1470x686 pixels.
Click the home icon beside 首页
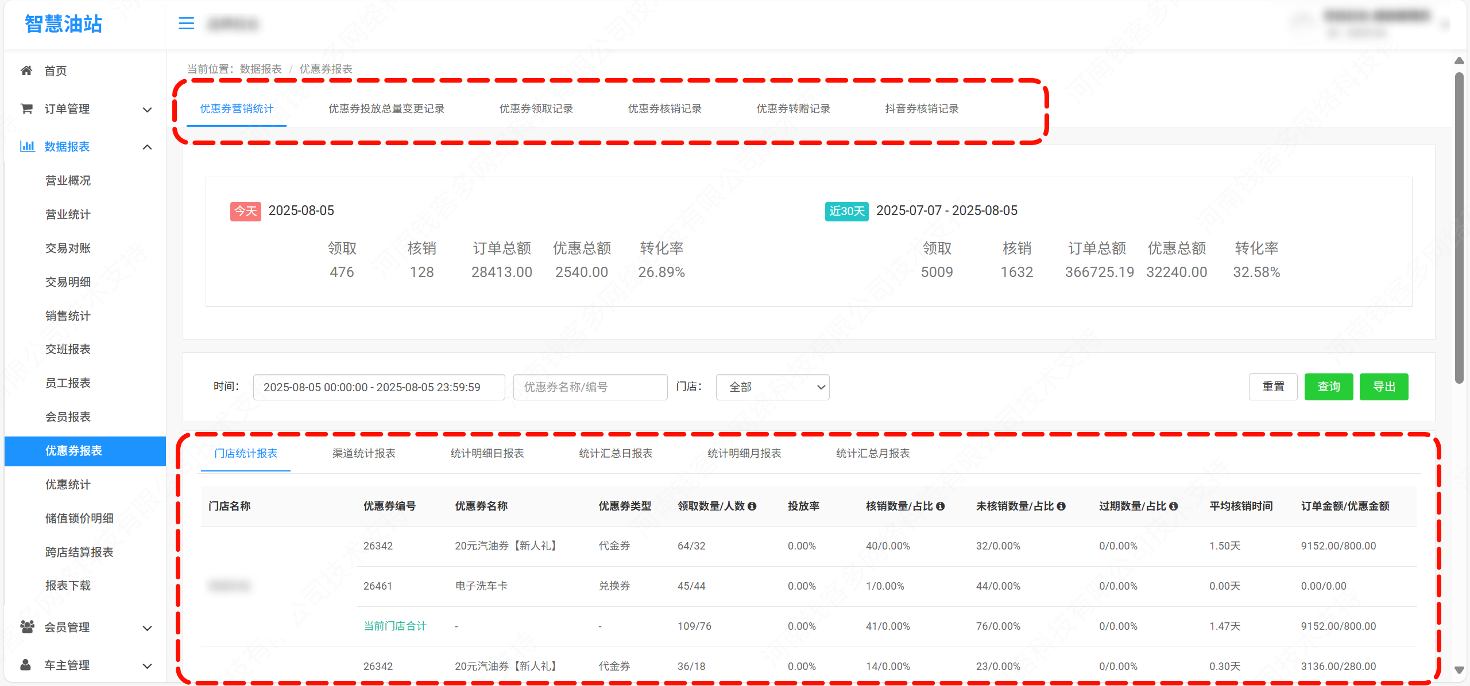pyautogui.click(x=26, y=71)
